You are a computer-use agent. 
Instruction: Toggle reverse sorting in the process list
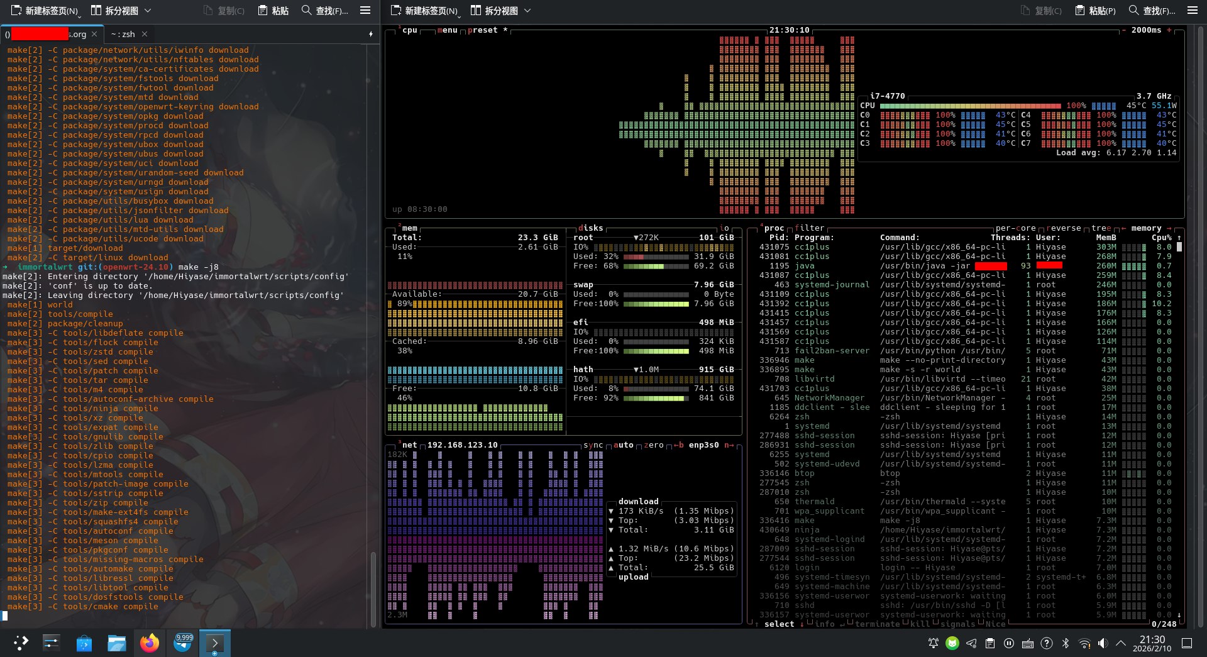pyautogui.click(x=1063, y=228)
